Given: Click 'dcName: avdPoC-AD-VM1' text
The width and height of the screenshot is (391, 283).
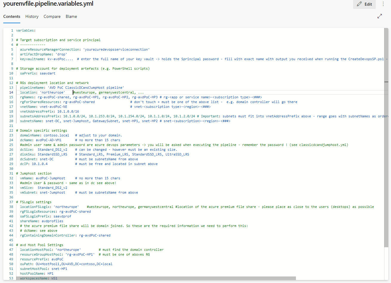Looking at the screenshot, I should tap(41, 140).
